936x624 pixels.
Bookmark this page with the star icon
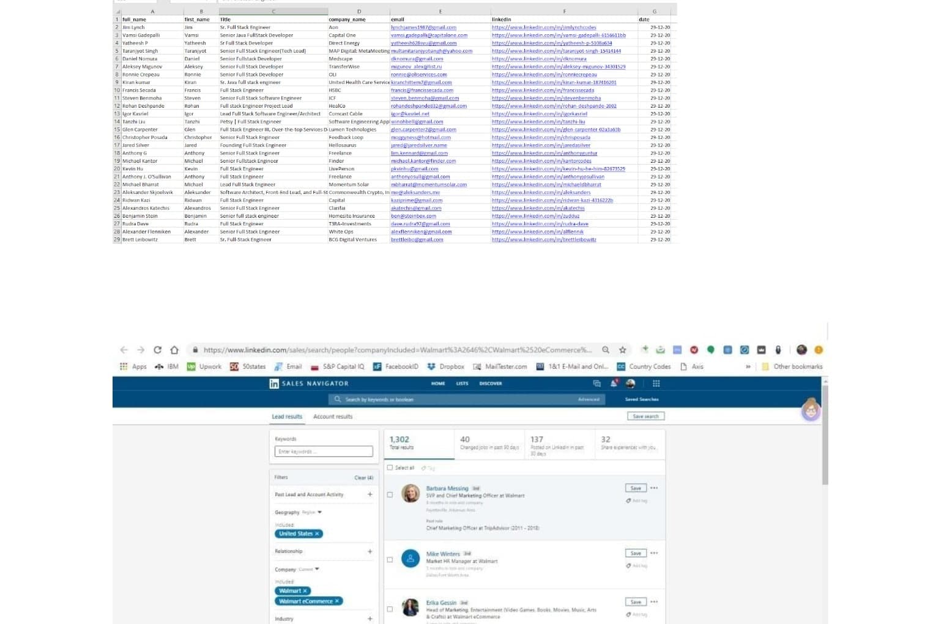(623, 350)
